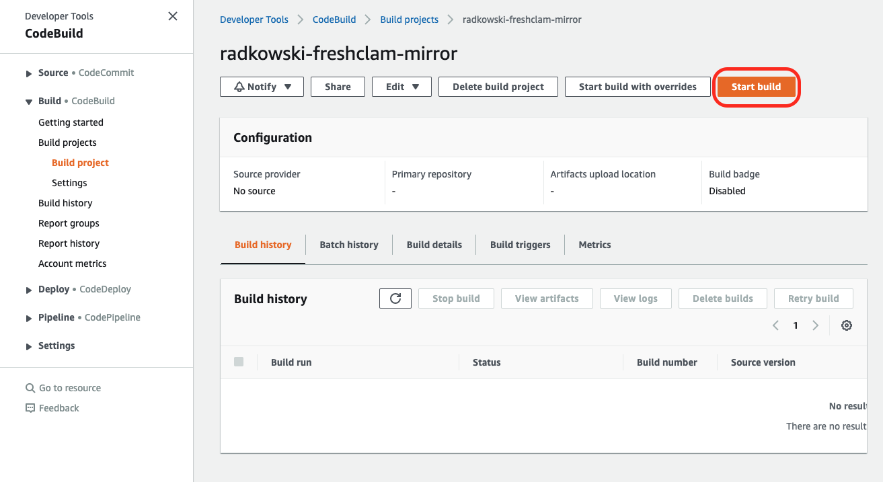Open Build projects breadcrumb link
The image size is (883, 482).
click(410, 19)
